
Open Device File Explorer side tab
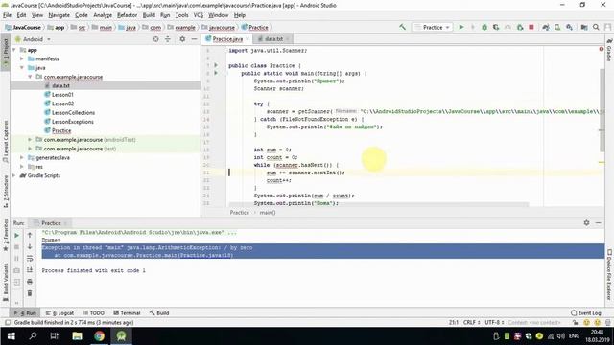click(x=609, y=275)
